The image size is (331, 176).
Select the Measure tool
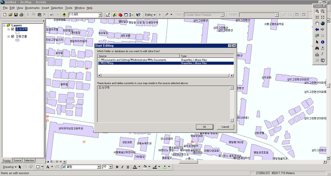(x=317, y=54)
